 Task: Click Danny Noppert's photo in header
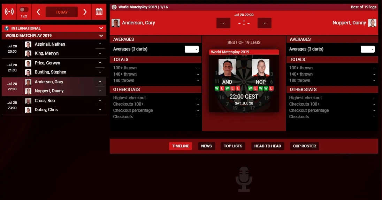372,23
